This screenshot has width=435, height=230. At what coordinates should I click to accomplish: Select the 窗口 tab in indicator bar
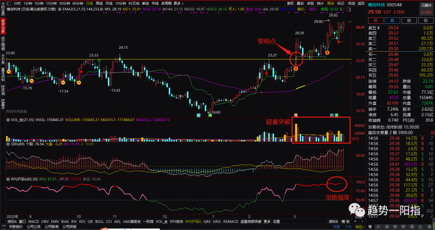(22, 222)
